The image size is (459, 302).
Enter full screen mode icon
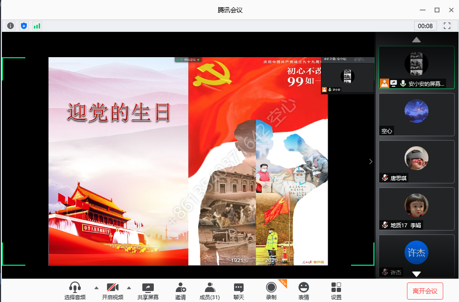click(447, 26)
